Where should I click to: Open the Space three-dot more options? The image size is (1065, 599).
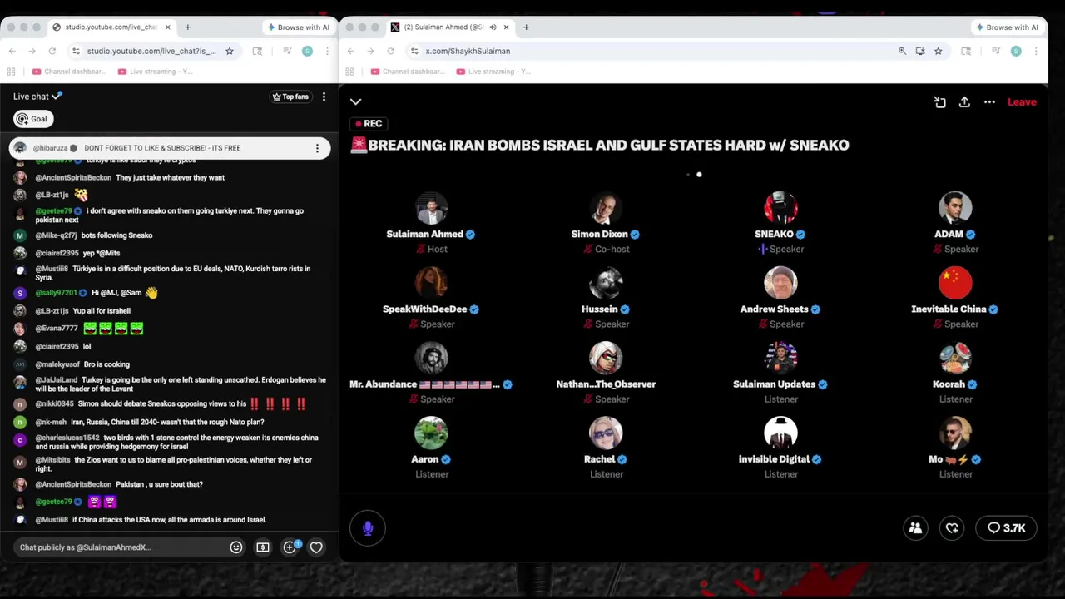(x=989, y=102)
